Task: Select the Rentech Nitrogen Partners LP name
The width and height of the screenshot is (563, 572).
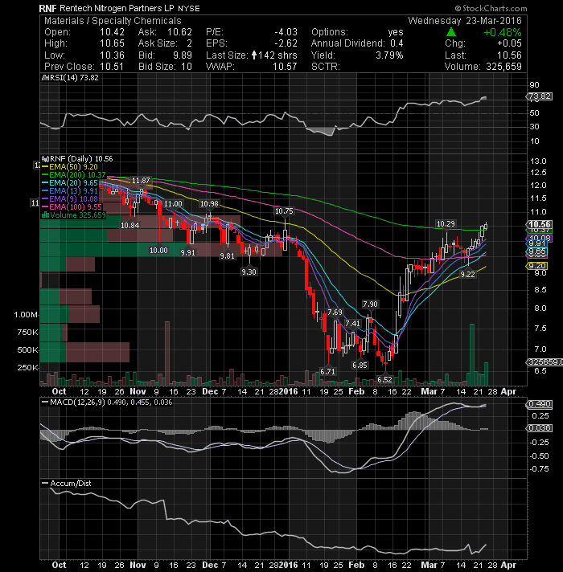Action: pyautogui.click(x=117, y=8)
